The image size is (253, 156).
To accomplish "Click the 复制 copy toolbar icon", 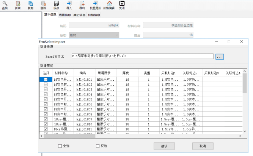I will (x=30, y=5).
